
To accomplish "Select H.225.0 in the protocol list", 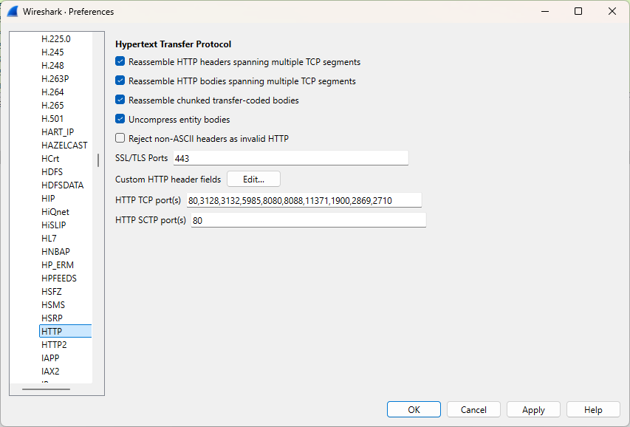I will [x=56, y=39].
